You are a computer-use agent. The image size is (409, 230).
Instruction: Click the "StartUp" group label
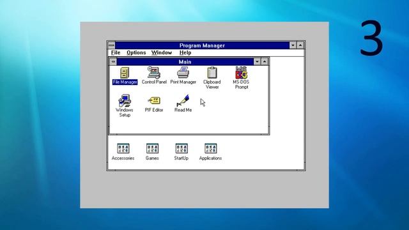[x=181, y=158]
